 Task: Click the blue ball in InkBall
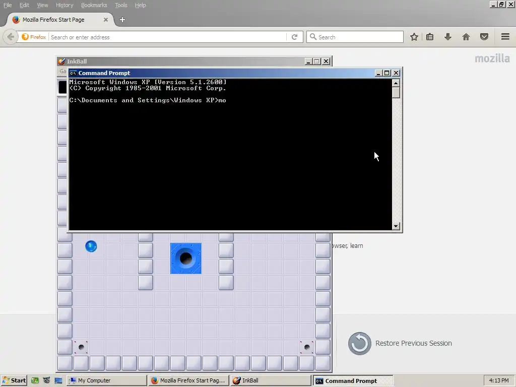[91, 246]
